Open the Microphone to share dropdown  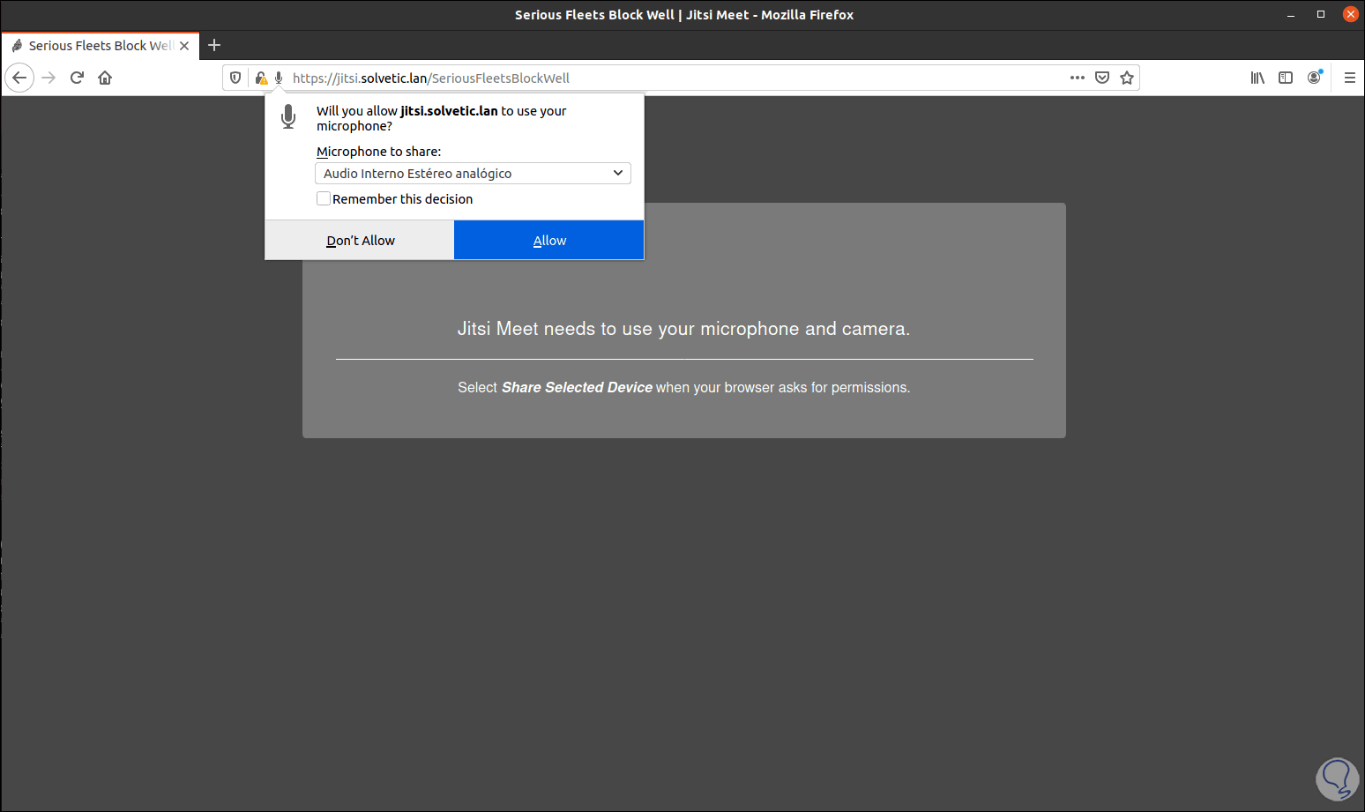click(473, 174)
